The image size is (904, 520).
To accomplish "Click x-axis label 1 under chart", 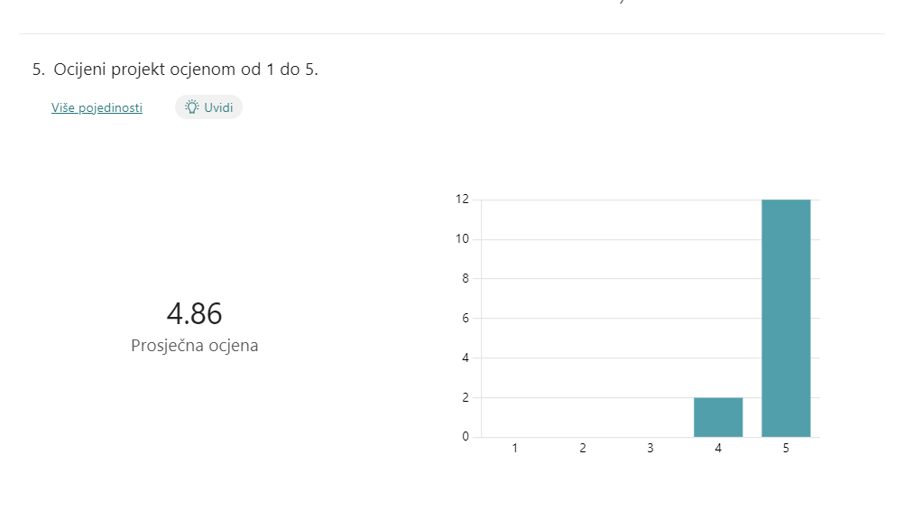I will coord(515,449).
